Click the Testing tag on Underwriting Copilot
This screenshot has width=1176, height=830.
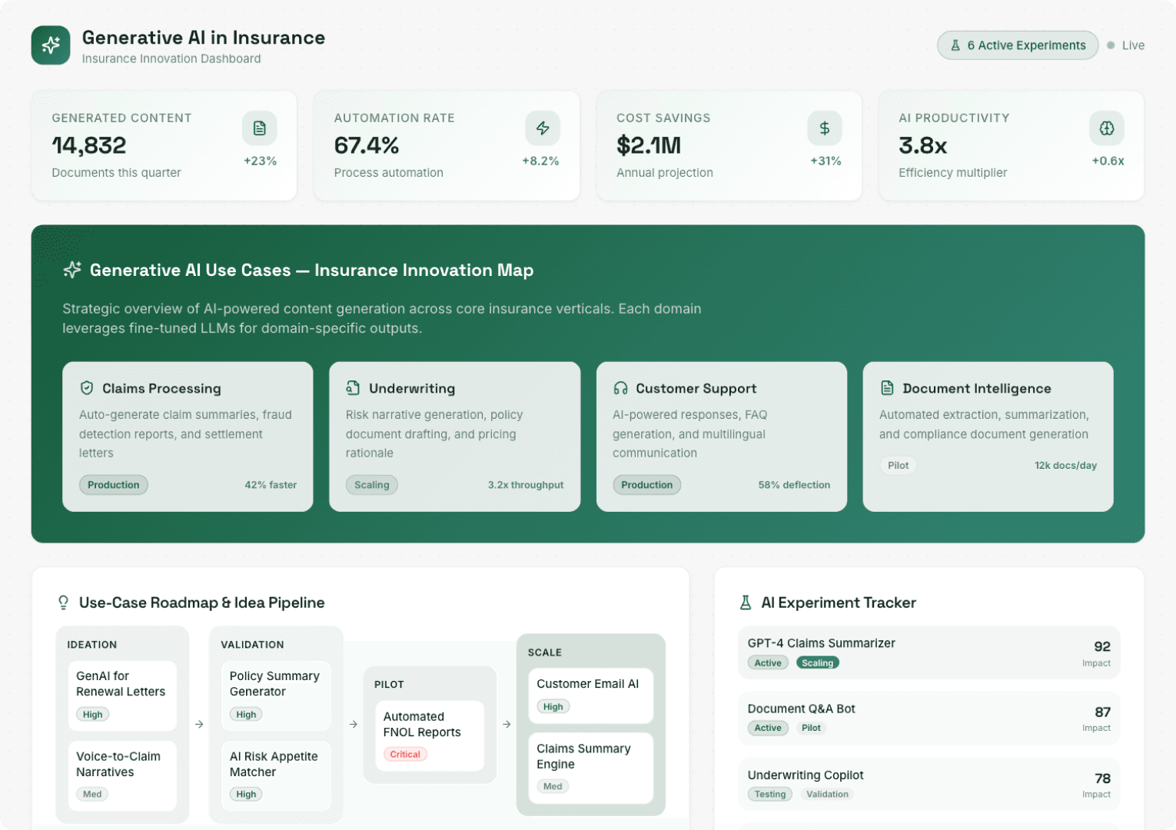[x=770, y=794]
